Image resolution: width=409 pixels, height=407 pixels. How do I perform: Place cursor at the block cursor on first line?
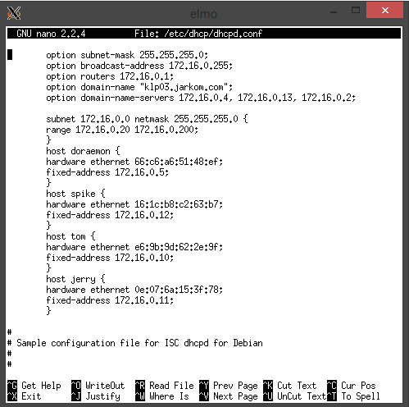pos(10,54)
